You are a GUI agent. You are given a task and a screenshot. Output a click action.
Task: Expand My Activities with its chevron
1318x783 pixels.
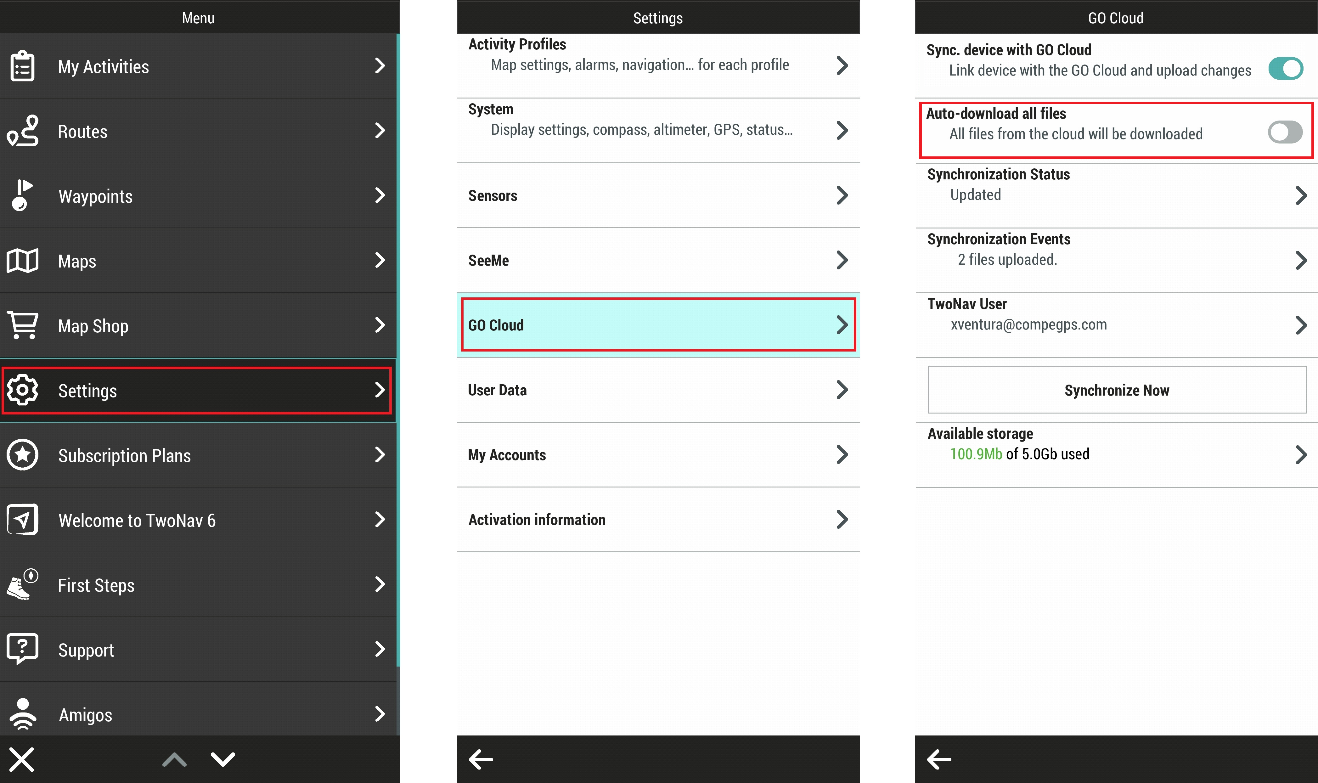(x=379, y=65)
